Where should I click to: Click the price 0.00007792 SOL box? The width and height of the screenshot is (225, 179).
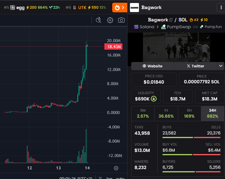[x=202, y=79]
